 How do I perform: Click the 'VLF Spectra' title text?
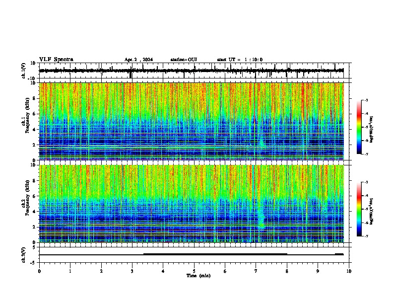click(56, 60)
